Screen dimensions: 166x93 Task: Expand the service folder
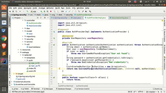(23, 42)
